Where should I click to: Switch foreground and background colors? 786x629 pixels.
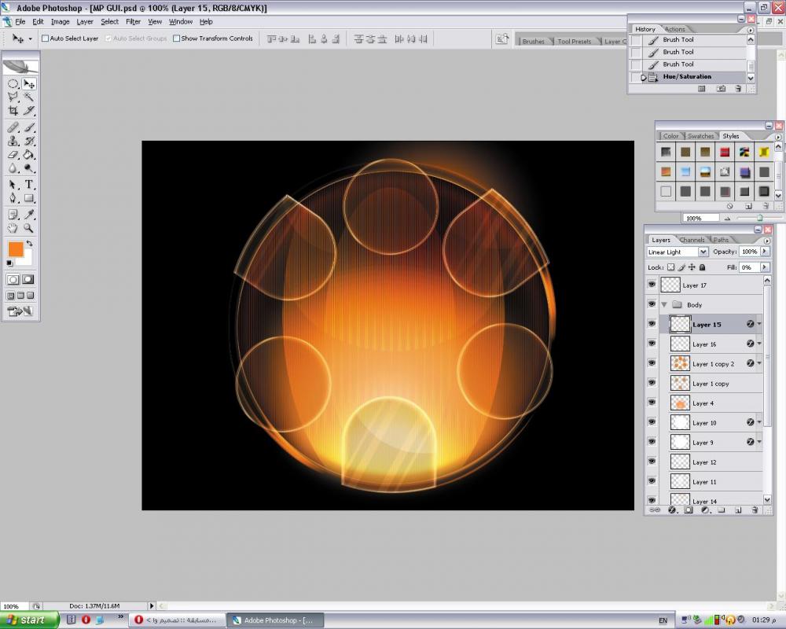coord(30,243)
